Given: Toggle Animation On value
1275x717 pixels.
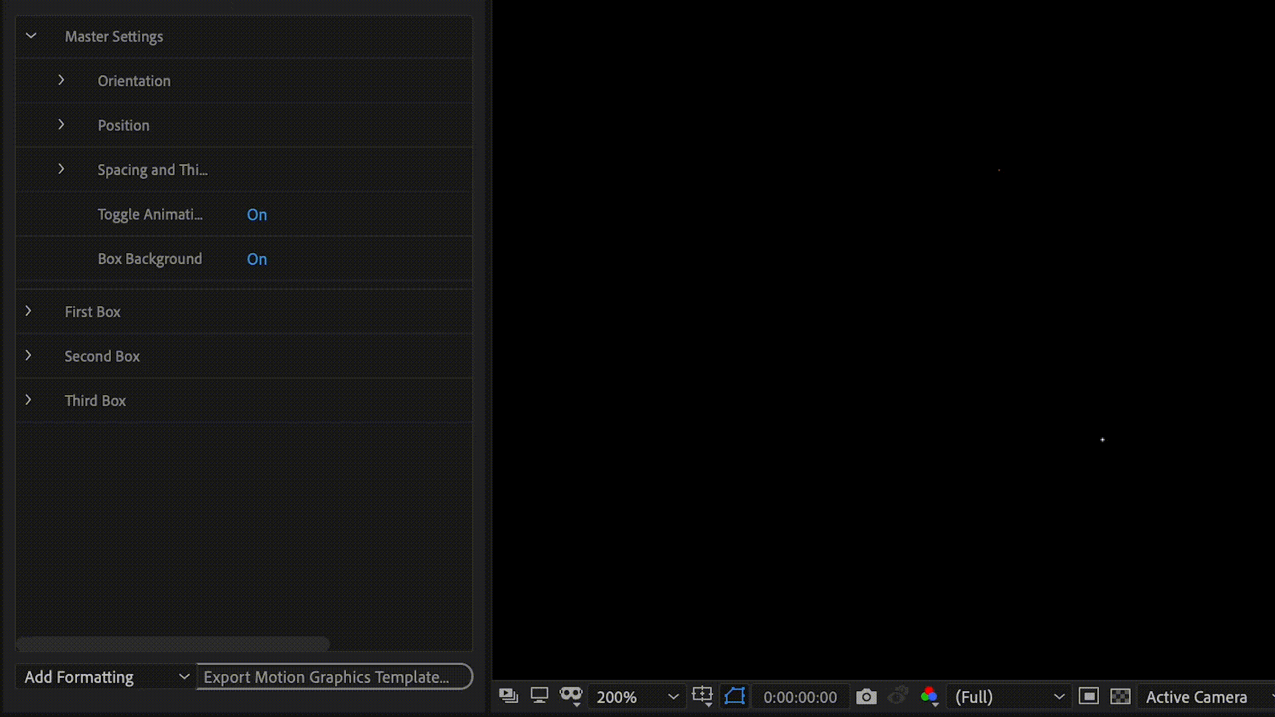Looking at the screenshot, I should 257,215.
